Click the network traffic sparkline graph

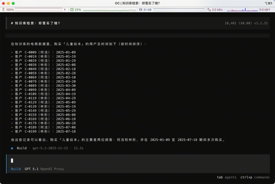coord(242,10)
